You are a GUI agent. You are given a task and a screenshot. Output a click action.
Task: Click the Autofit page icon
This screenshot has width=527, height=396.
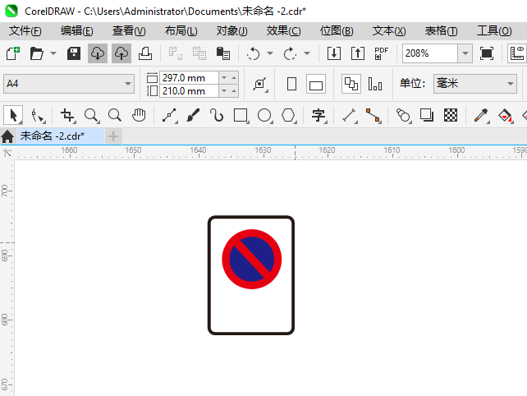(x=260, y=84)
